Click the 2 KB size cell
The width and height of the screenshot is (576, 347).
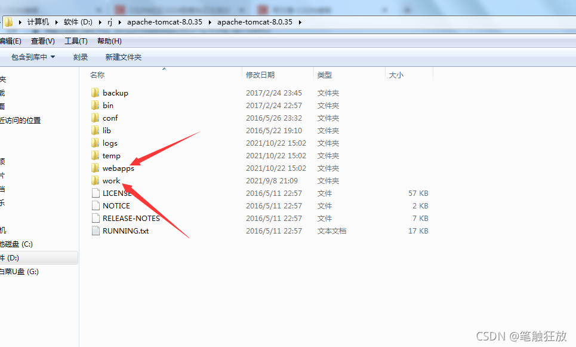[420, 206]
